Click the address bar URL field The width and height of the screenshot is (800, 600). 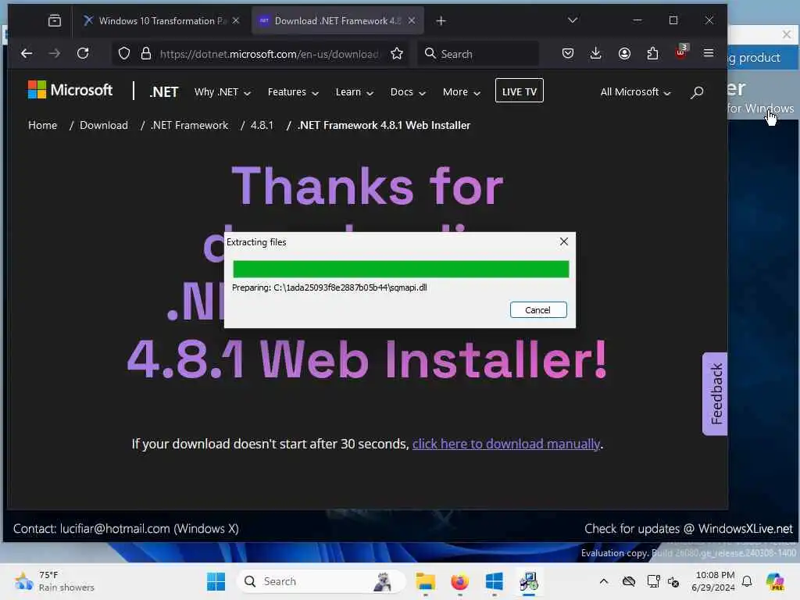[269, 54]
